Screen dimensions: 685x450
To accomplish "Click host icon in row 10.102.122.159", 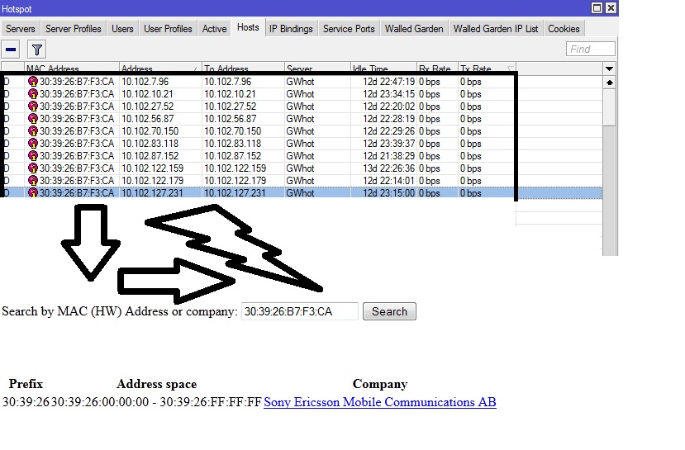I will click(x=33, y=168).
